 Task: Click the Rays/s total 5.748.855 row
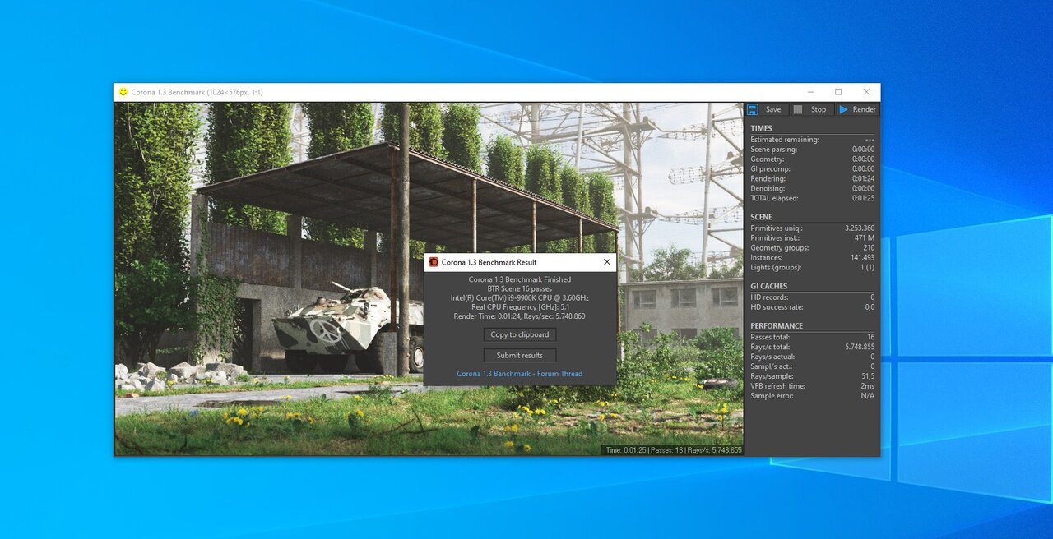[x=812, y=347]
